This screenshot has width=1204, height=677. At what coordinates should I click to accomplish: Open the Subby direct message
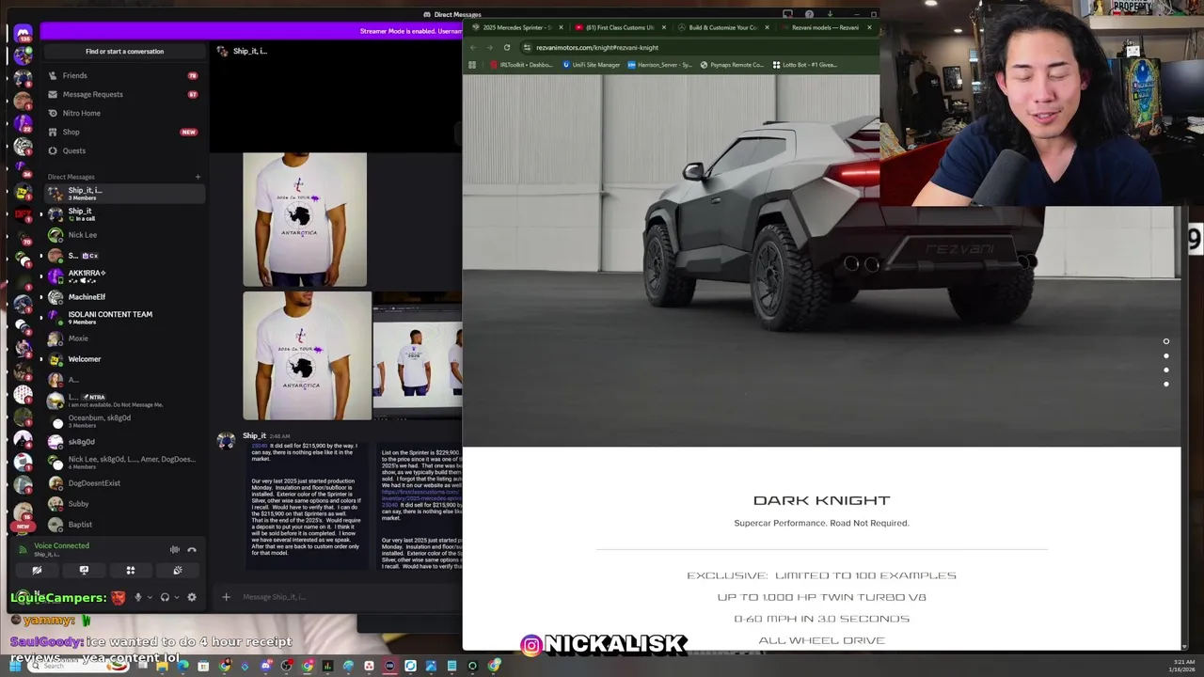pos(124,504)
